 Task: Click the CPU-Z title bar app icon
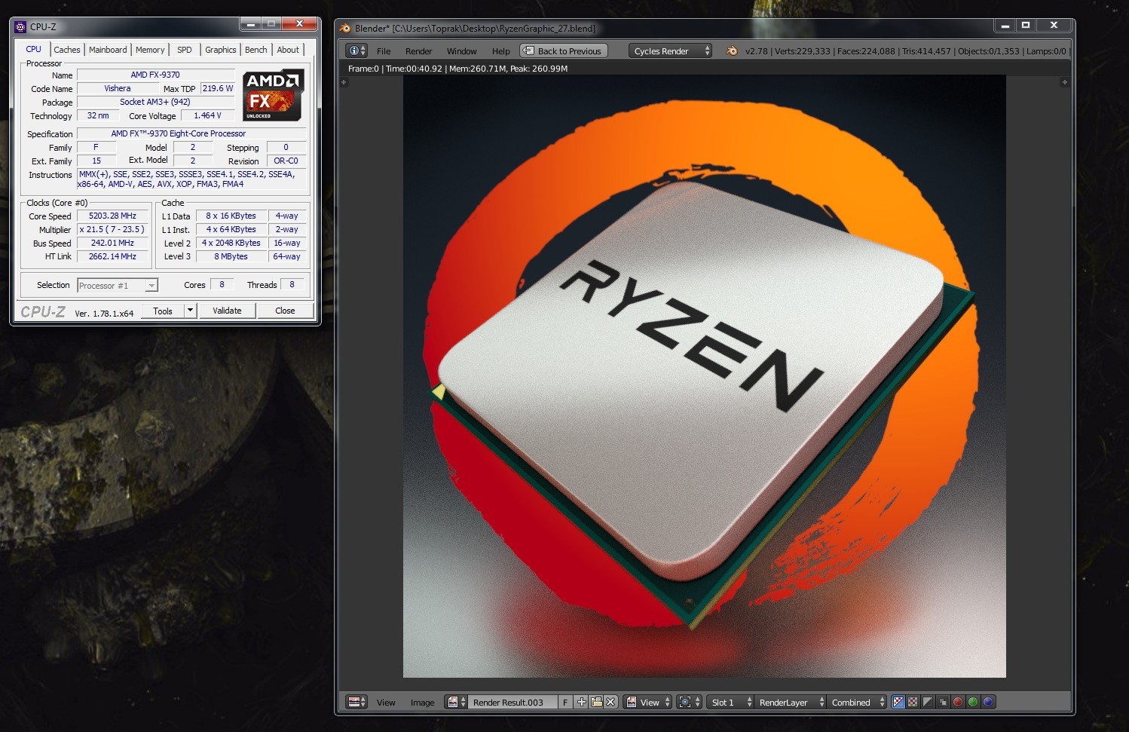(20, 26)
